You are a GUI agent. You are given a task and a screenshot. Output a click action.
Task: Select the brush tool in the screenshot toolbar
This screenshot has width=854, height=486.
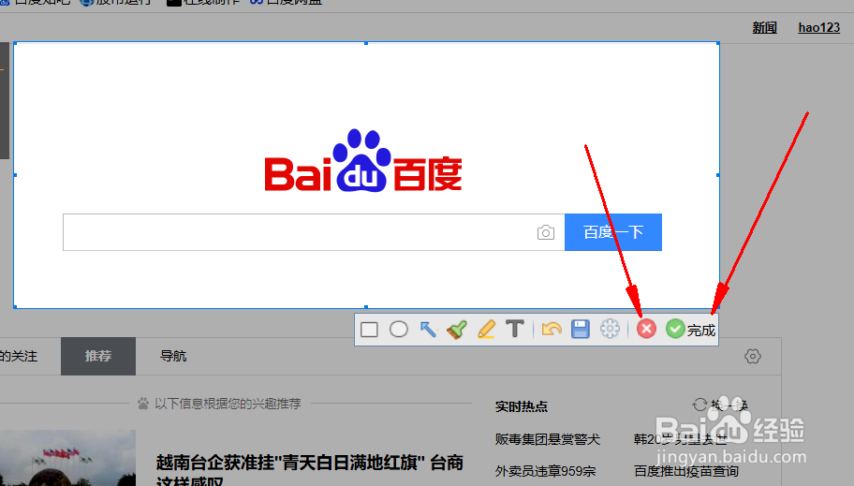click(456, 329)
